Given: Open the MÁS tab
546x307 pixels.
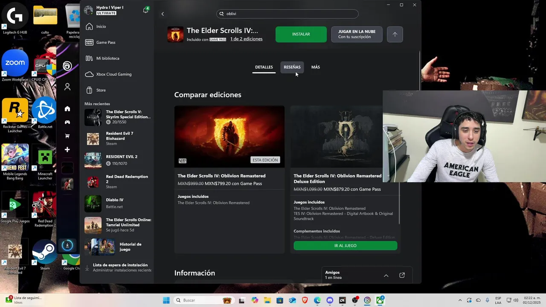Looking at the screenshot, I should coord(316,67).
